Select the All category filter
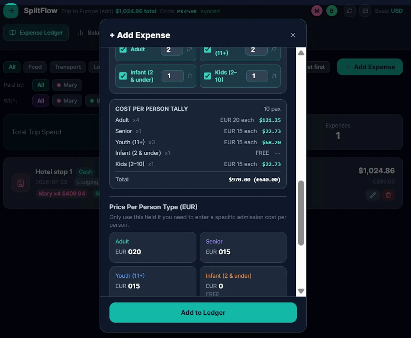Viewport: 411px width, 338px height. click(x=12, y=67)
